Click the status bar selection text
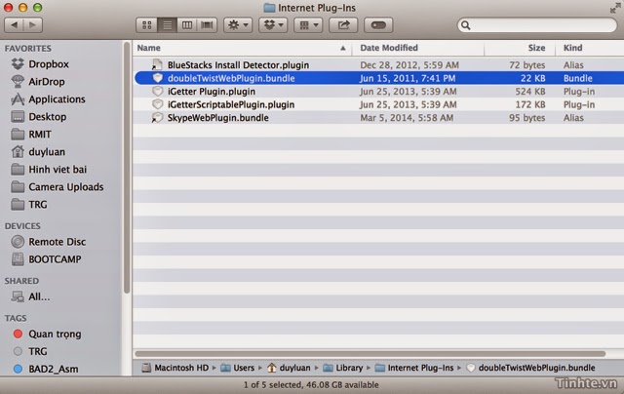Screen dimensions: 624x394 (x=311, y=385)
